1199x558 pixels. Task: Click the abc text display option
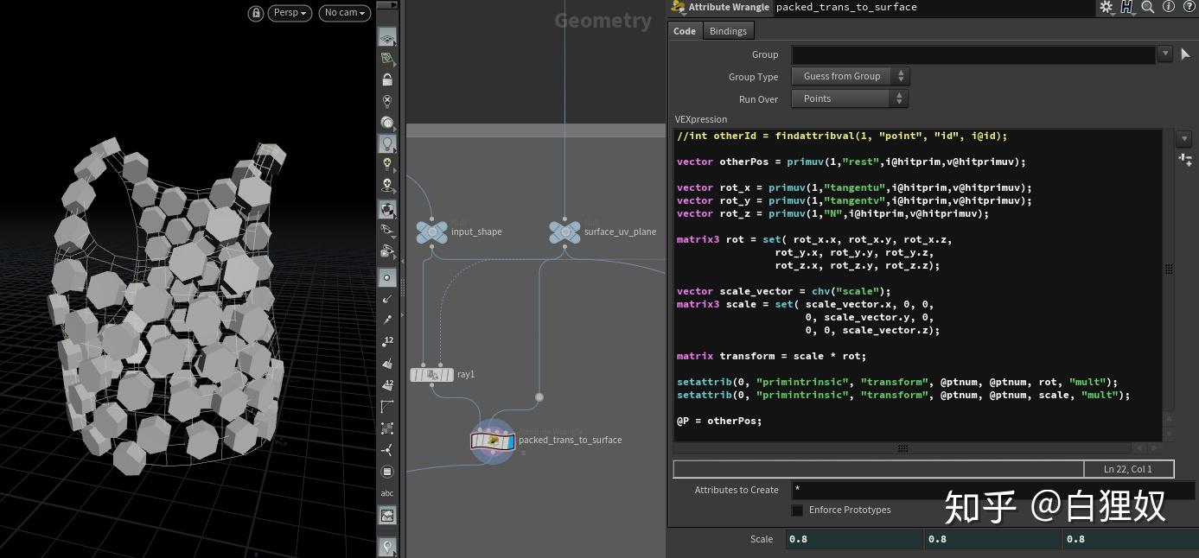387,493
